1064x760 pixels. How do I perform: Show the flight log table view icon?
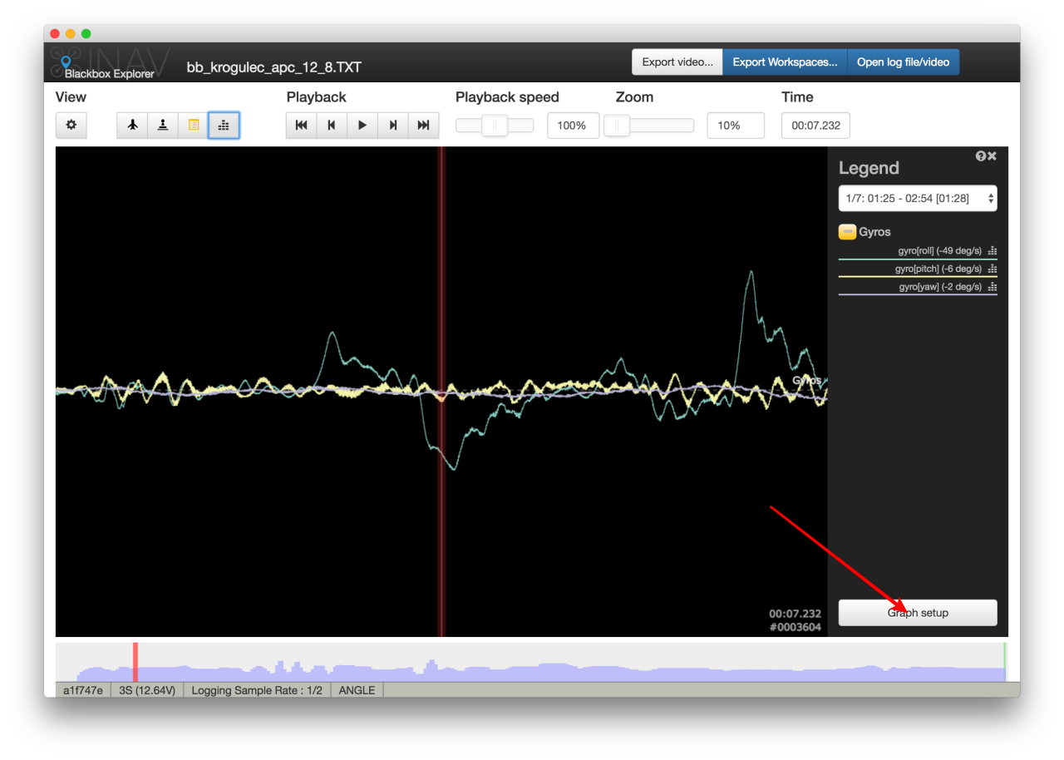point(193,125)
